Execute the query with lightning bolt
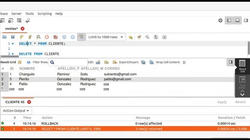Viewport: 250px width, 140px height. pos(21,37)
